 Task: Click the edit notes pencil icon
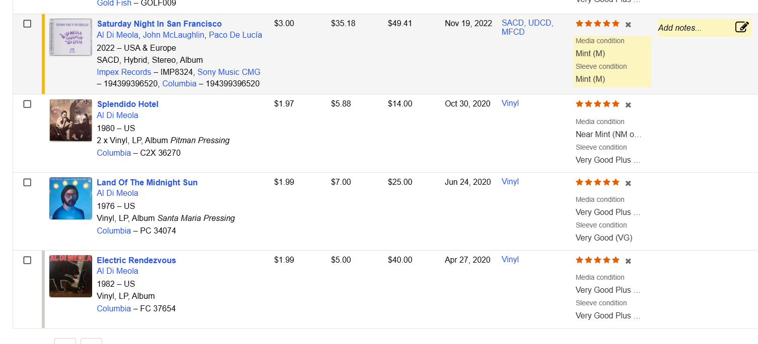(x=742, y=27)
